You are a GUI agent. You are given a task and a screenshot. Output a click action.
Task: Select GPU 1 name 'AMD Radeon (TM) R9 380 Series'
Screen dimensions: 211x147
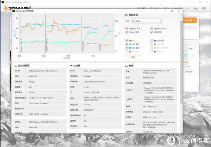43,71
